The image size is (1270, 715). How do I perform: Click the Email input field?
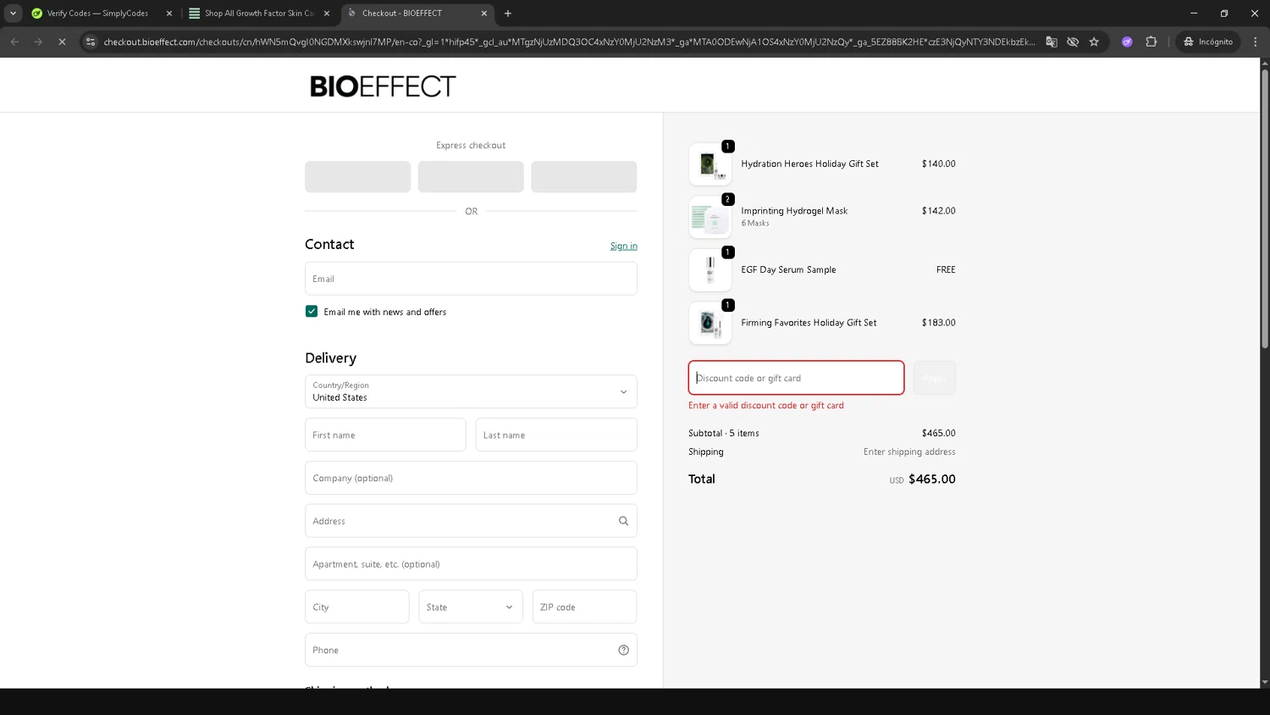point(471,279)
